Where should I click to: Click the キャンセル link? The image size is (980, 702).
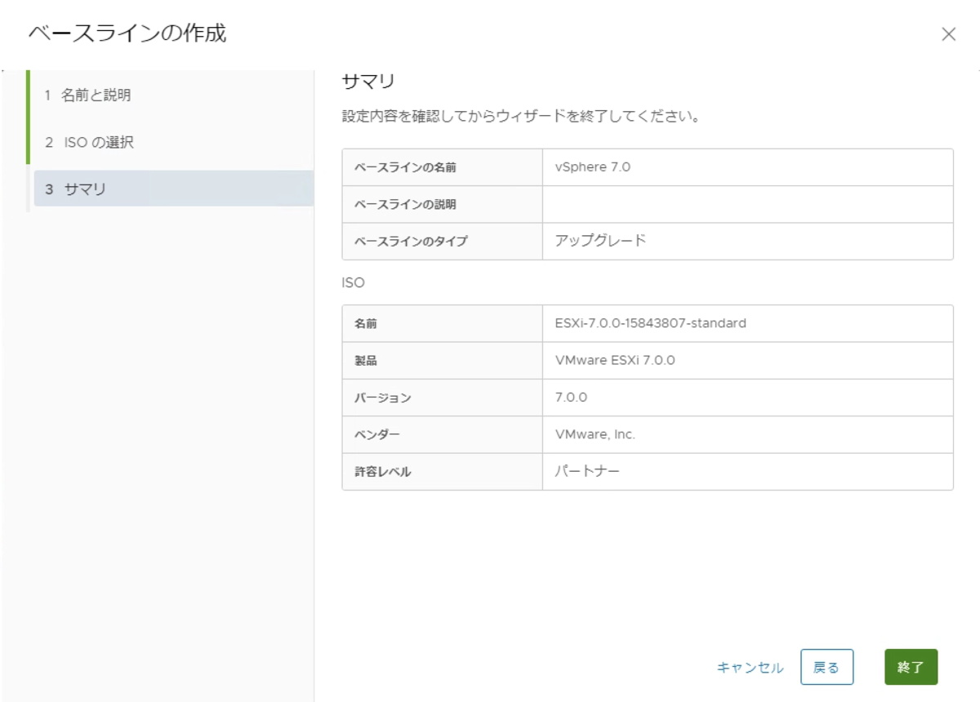(750, 667)
